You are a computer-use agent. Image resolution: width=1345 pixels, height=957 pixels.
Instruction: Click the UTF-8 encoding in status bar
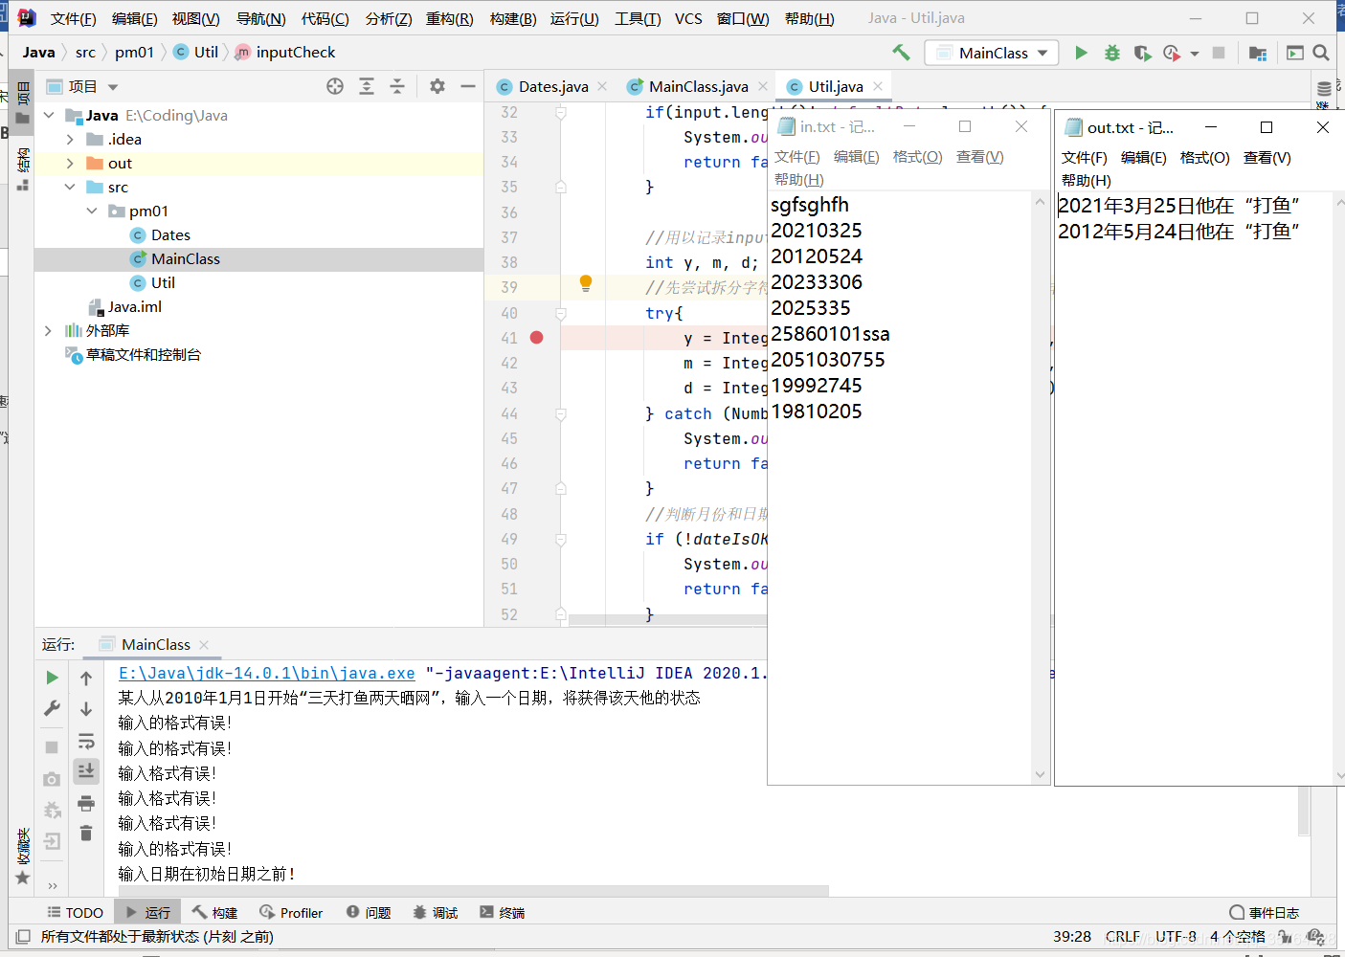pos(1176,937)
